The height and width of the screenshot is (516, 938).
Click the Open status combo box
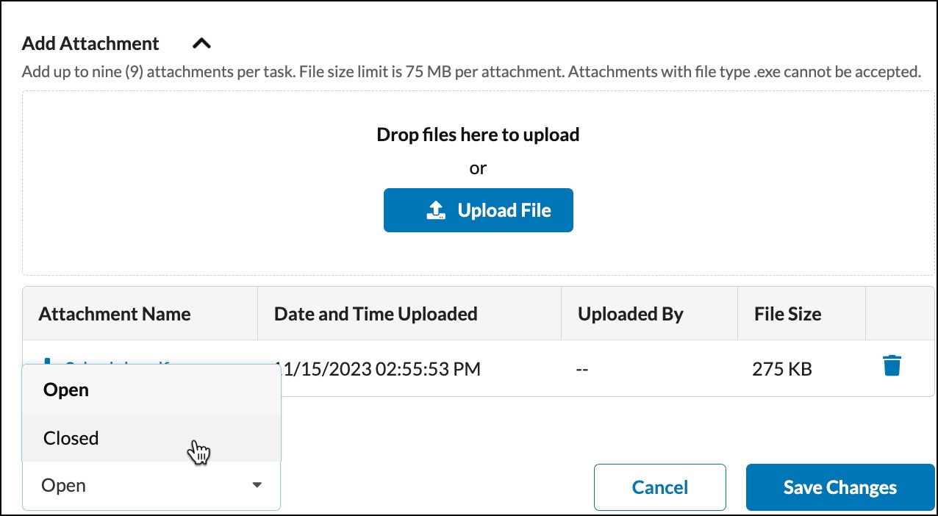coord(151,486)
